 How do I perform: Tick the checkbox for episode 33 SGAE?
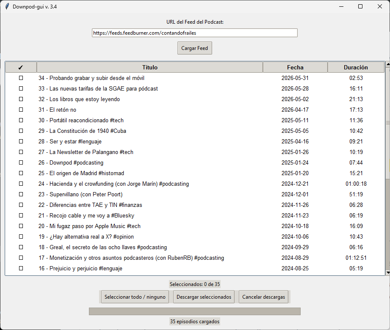click(x=21, y=88)
